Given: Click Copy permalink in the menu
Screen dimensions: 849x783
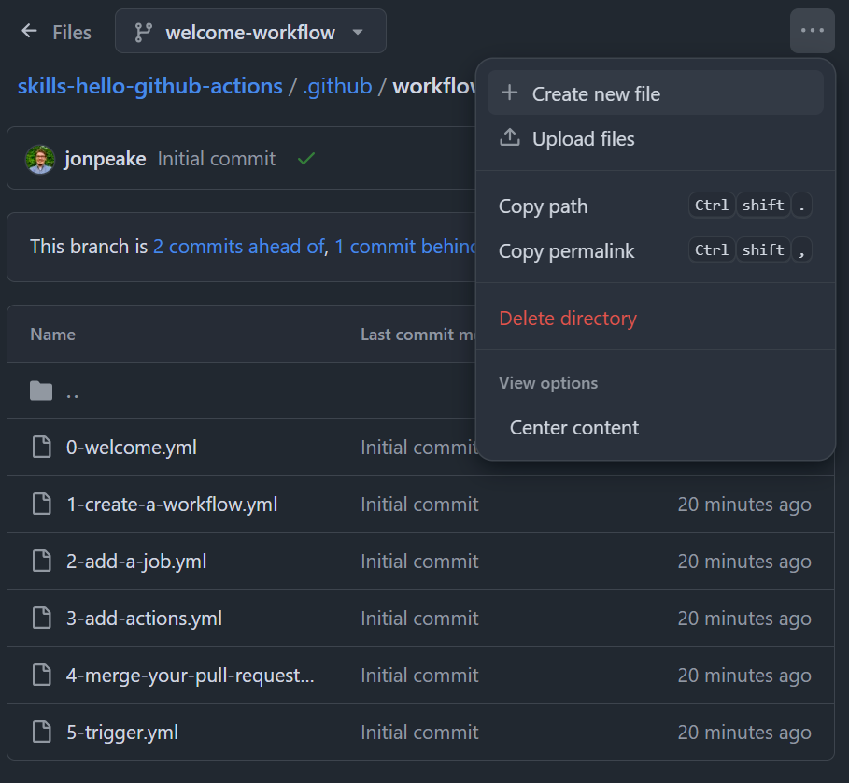Looking at the screenshot, I should point(566,251).
